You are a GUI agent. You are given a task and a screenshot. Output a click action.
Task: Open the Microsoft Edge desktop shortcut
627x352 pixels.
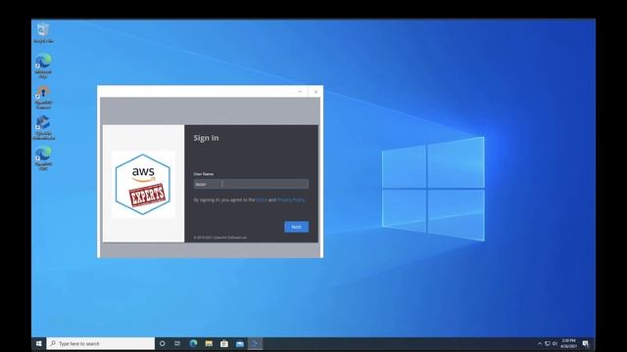(x=43, y=66)
